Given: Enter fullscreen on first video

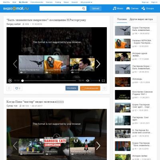Looking at the screenshot, I should tap(103, 80).
